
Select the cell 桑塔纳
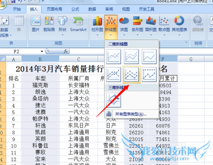[40, 99]
